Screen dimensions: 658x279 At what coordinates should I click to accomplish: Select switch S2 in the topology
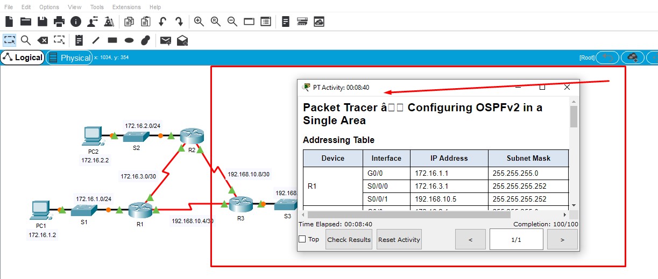pos(136,136)
